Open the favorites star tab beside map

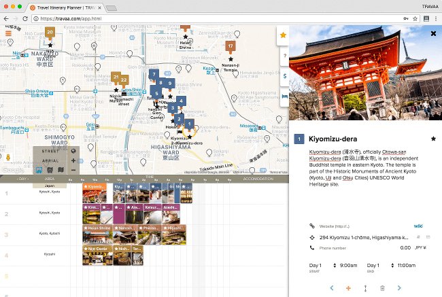click(x=283, y=35)
